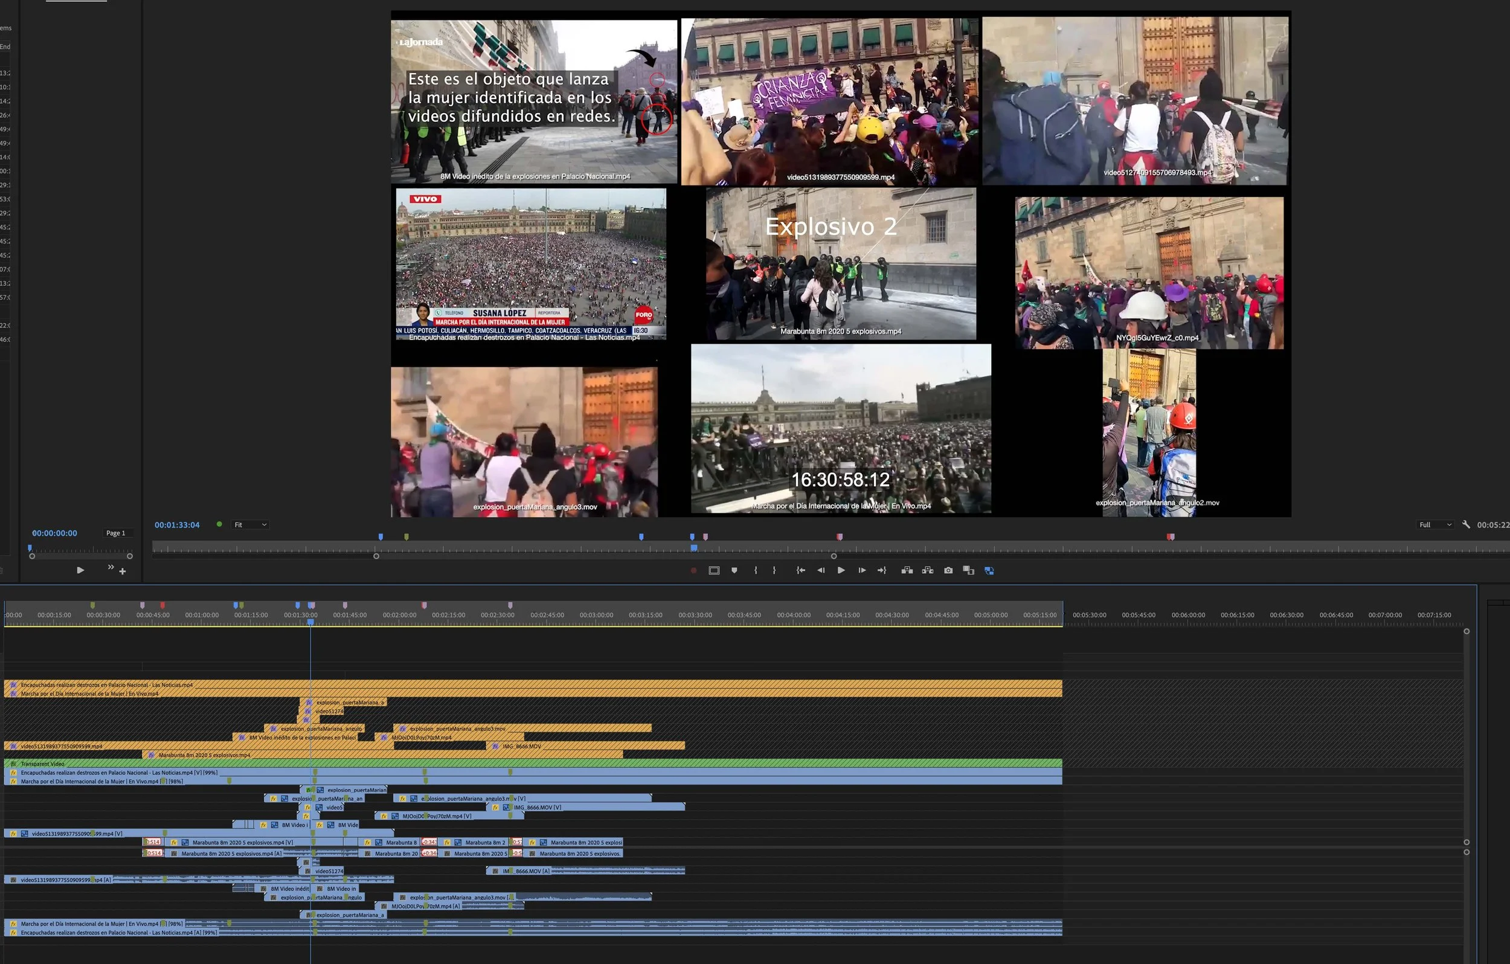Click the Extract button in program monitor
Image resolution: width=1510 pixels, height=964 pixels.
point(928,570)
